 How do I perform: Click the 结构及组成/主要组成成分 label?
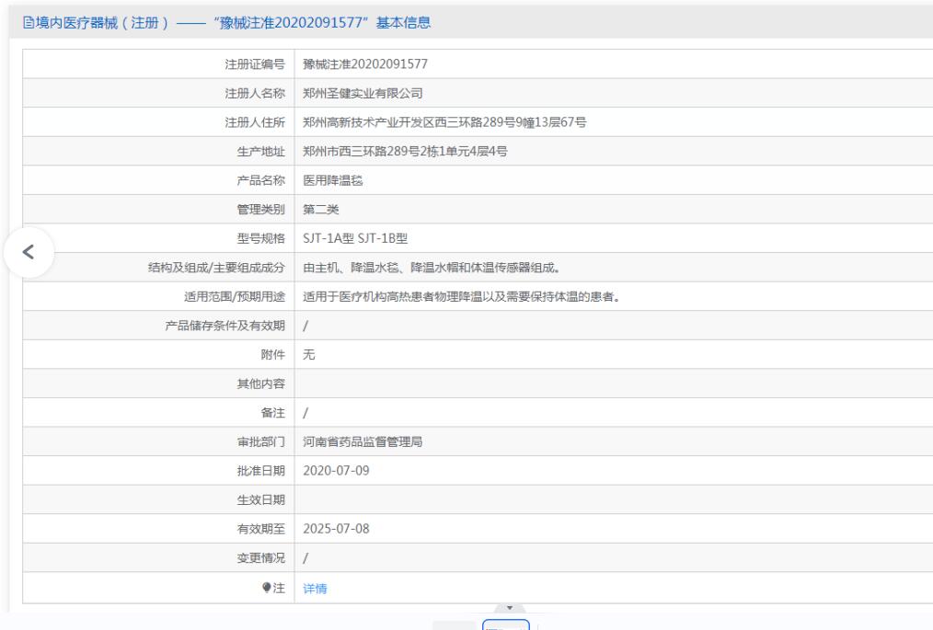(216, 268)
